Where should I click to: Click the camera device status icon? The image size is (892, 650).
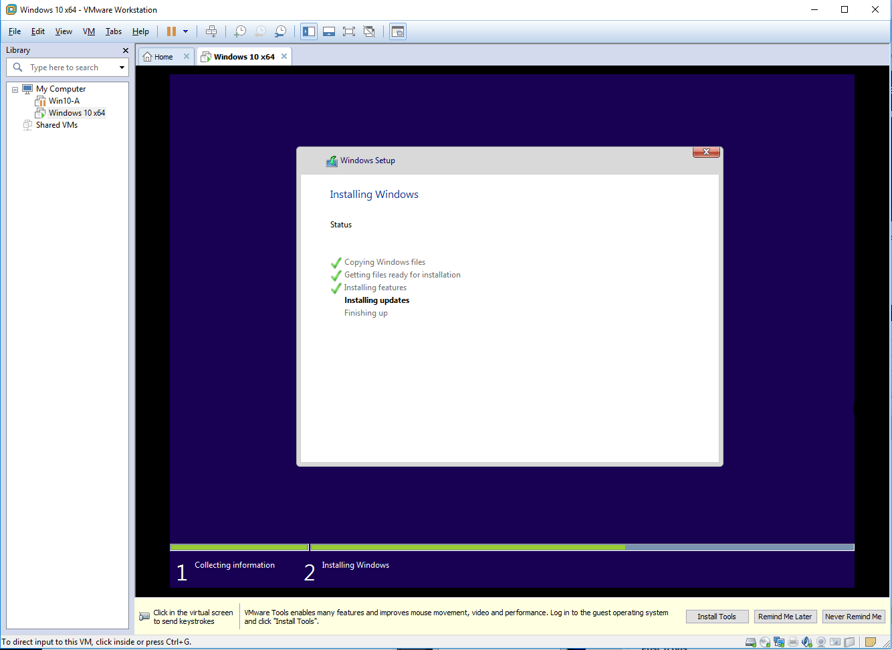835,643
